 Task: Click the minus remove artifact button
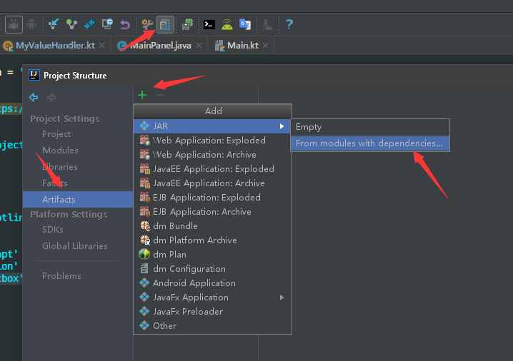[x=160, y=95]
